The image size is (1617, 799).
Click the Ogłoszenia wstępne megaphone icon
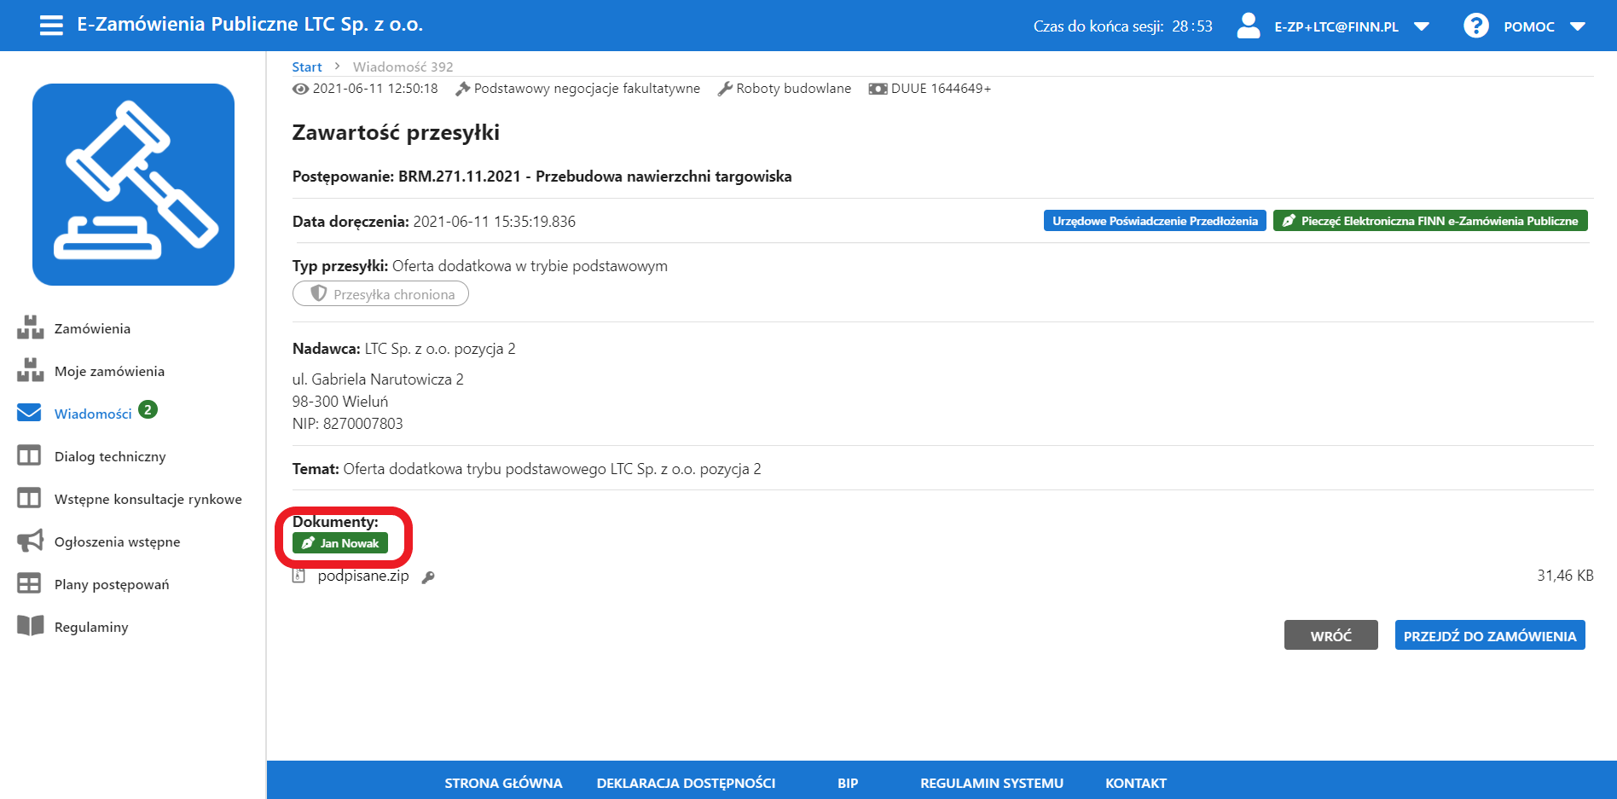click(30, 541)
